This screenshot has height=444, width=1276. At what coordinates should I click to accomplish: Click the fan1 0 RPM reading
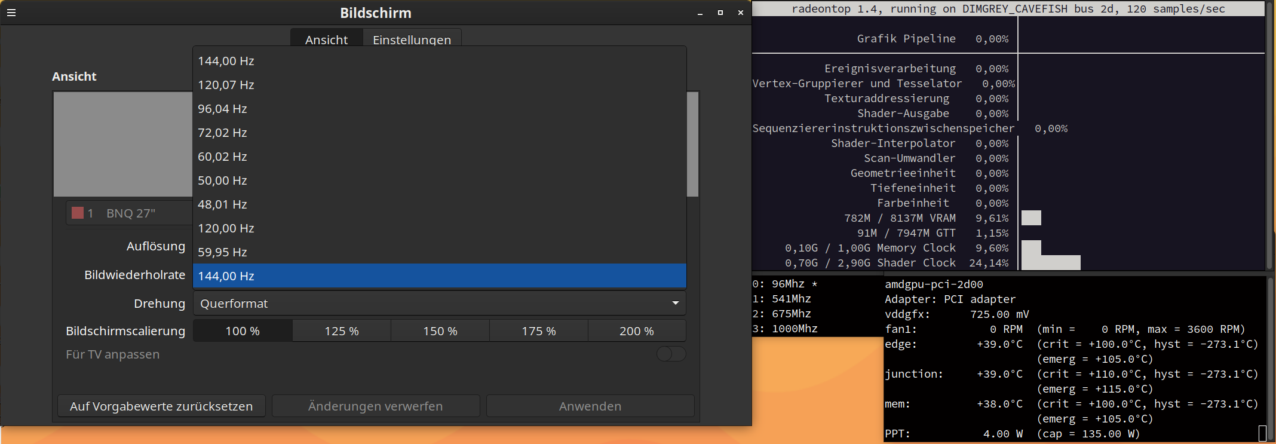953,329
